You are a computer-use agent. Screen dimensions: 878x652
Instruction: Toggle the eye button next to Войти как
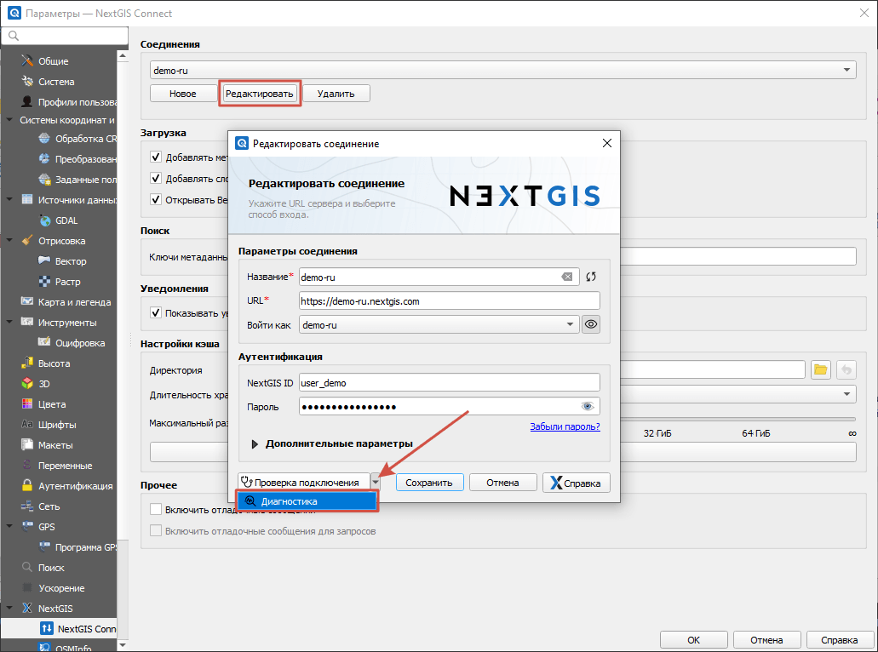591,324
